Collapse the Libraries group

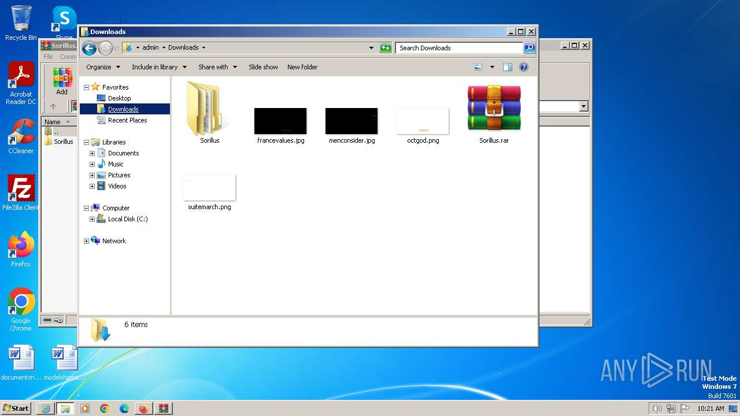point(87,142)
